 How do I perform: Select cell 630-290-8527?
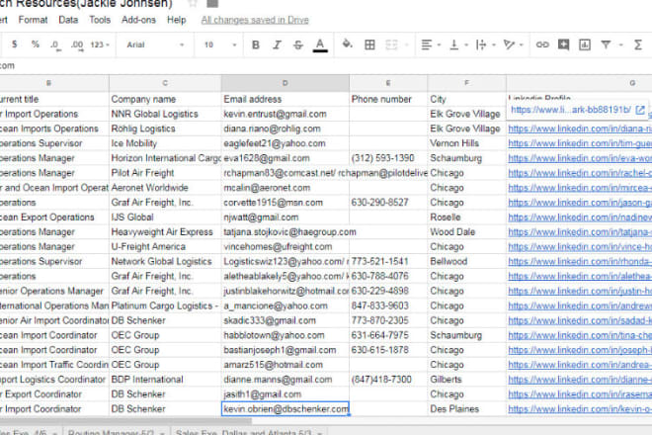click(x=388, y=203)
